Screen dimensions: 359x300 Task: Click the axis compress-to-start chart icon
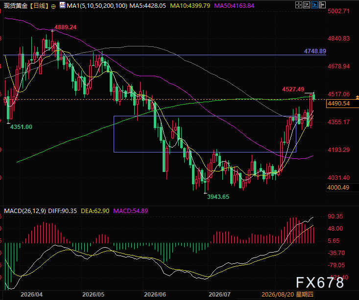click(306, 5)
